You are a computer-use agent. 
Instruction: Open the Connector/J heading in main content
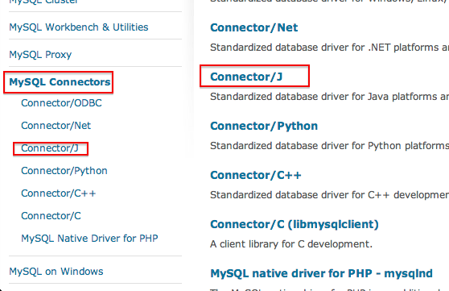pos(246,77)
